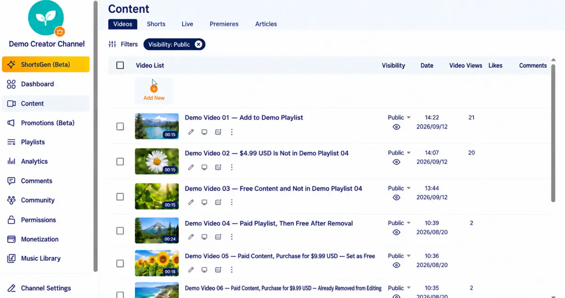Viewport: 565px width, 298px height.
Task: Open three-dot menu for Demo Video 01
Action: click(232, 132)
